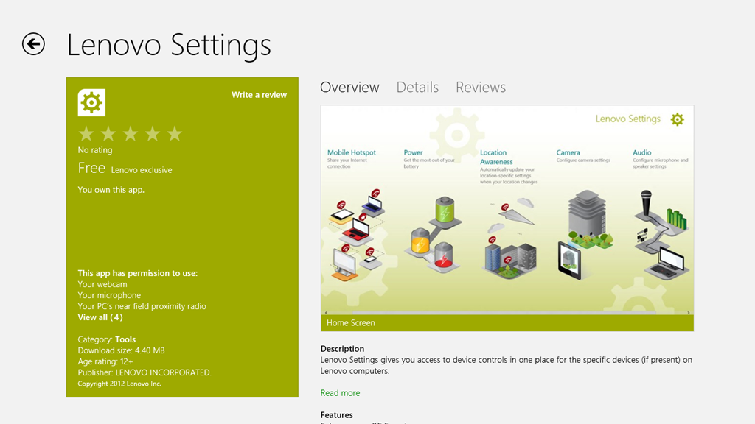The height and width of the screenshot is (424, 755).
Task: Click the gear logo in the screenshot
Action: point(677,119)
